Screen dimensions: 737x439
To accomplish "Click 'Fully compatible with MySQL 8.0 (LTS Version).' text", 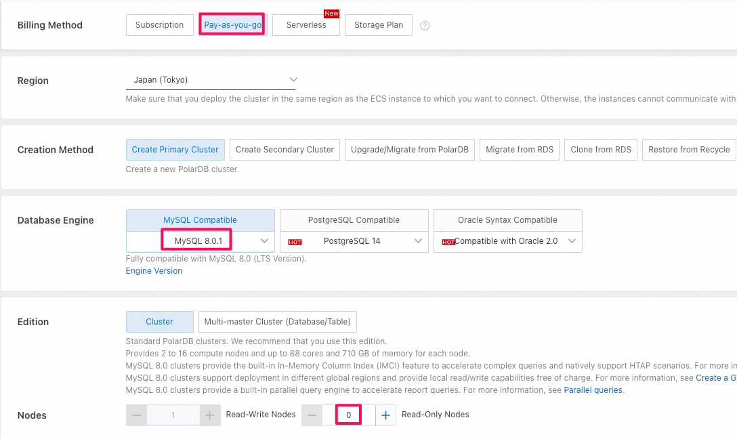I will pos(216,259).
